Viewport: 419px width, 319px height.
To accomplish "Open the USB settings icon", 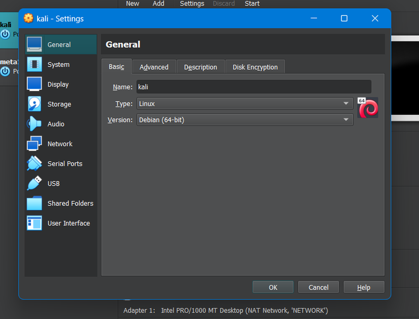I will click(34, 183).
